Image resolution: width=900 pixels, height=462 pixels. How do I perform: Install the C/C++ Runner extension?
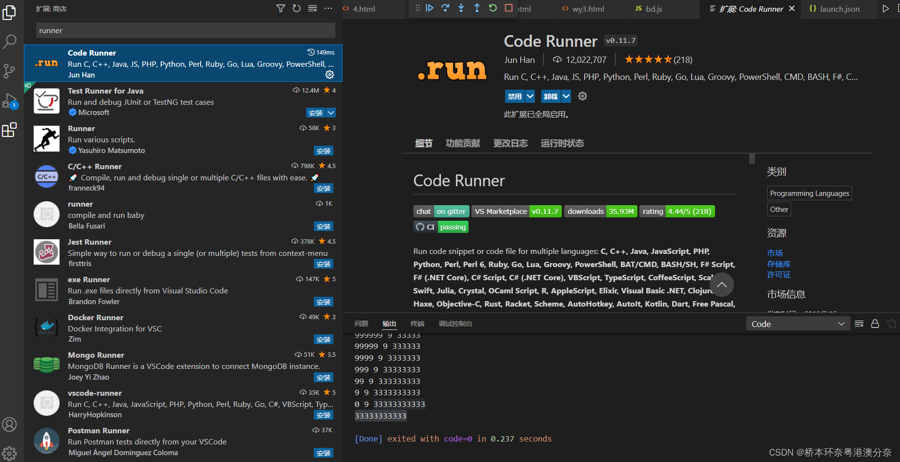coord(324,189)
